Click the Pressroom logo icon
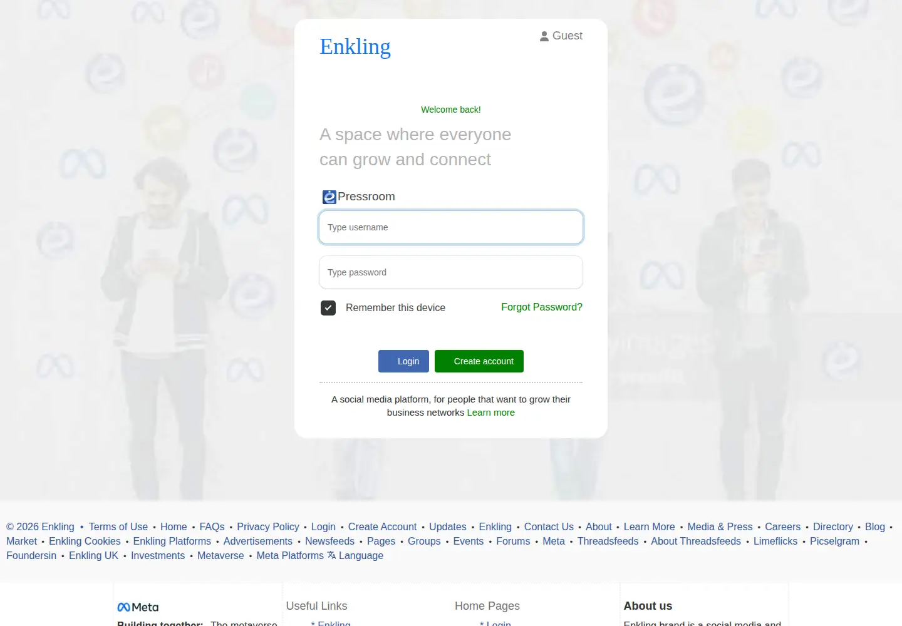The image size is (902, 626). [329, 197]
